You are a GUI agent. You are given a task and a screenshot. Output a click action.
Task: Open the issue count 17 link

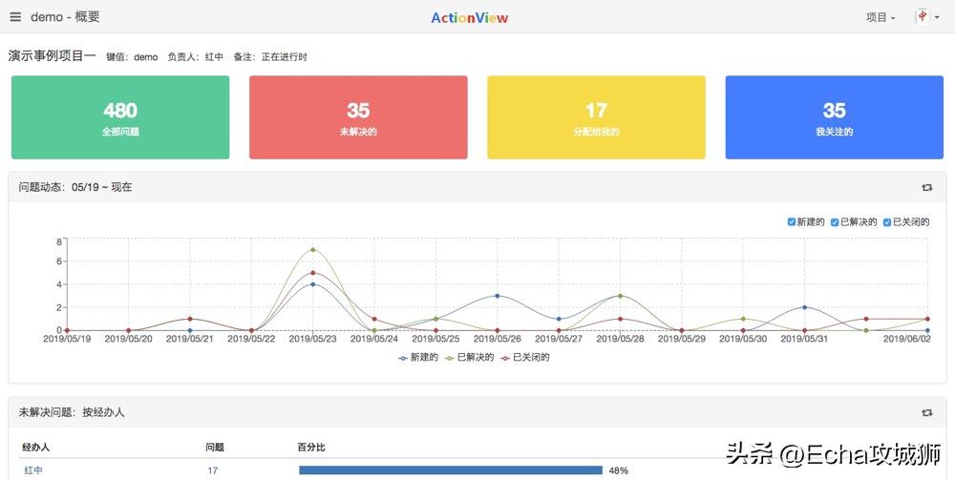(x=213, y=470)
